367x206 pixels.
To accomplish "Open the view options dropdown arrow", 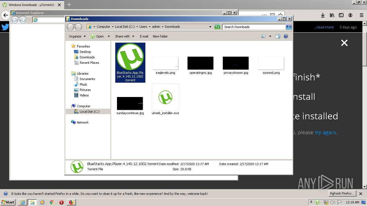I will click(x=270, y=36).
